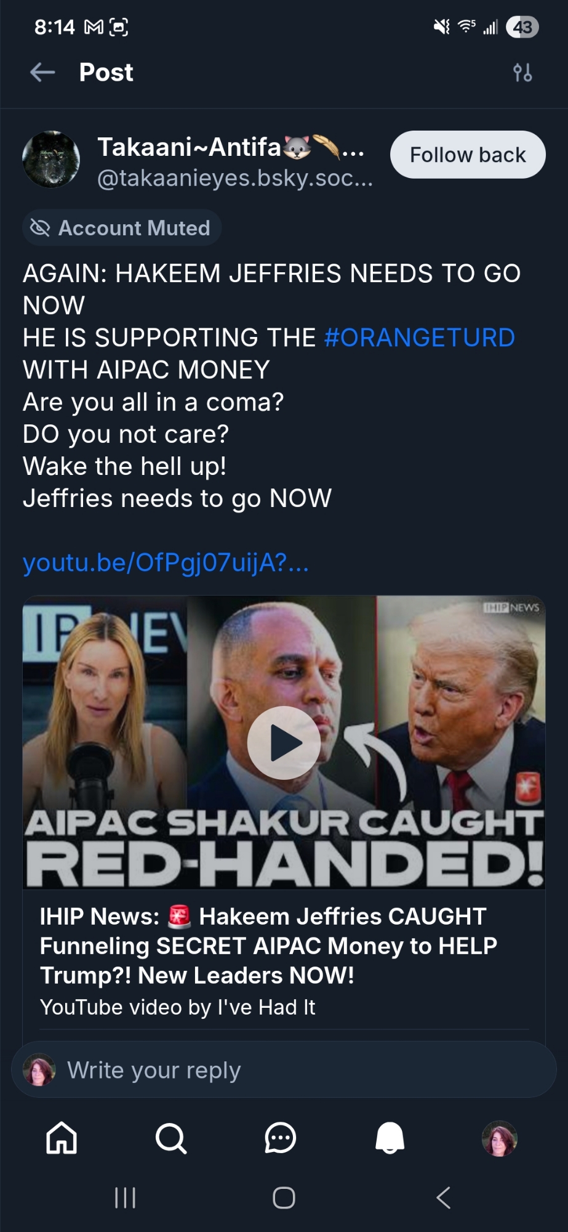Play the embedded YouTube video

tap(284, 743)
